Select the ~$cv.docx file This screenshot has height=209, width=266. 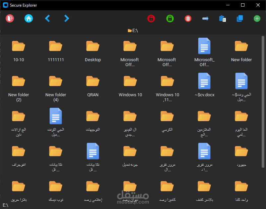point(204,85)
